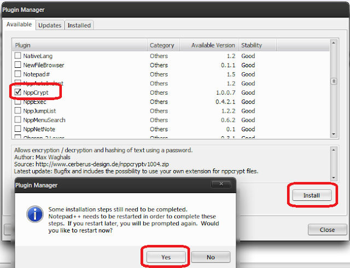Open the Updates tab
This screenshot has height=268, width=350.
[50, 25]
